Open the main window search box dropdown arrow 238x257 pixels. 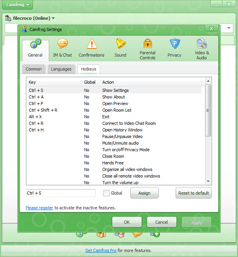[x=229, y=28]
